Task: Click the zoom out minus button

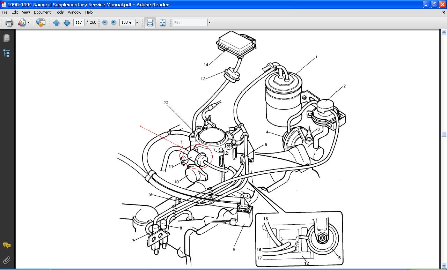Action: pos(105,23)
